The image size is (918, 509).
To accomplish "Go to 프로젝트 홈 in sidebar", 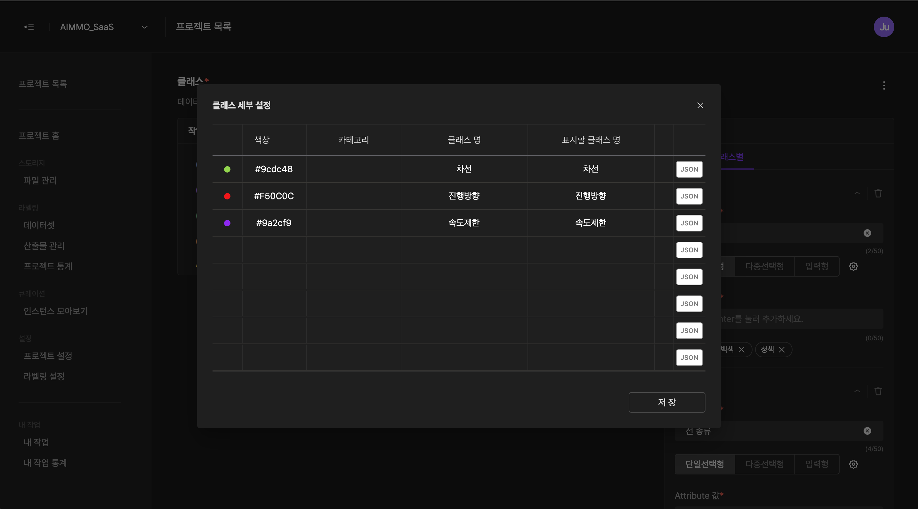I will coord(39,135).
